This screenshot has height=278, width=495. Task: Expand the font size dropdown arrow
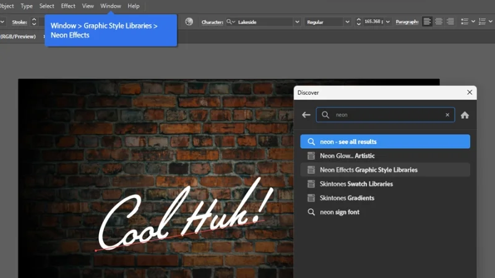[388, 22]
